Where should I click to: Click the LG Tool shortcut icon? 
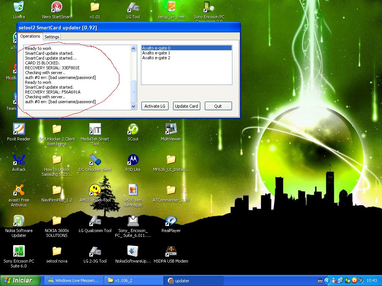(x=133, y=7)
